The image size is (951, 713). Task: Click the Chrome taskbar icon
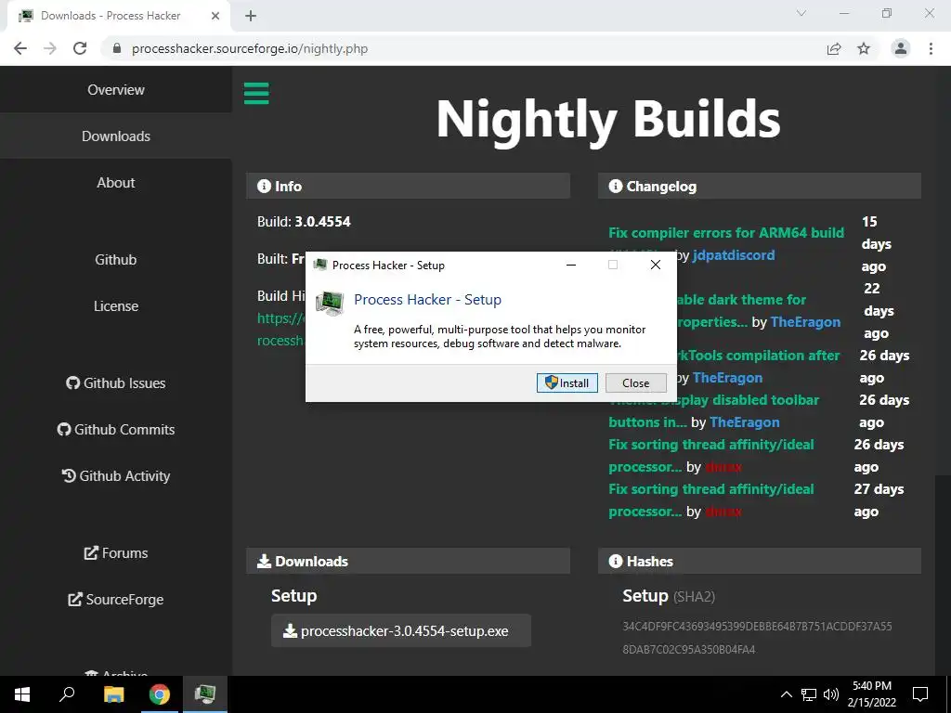[x=160, y=694]
